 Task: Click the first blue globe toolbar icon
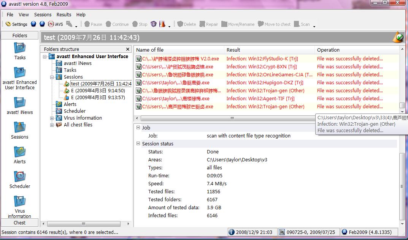pos(33,24)
